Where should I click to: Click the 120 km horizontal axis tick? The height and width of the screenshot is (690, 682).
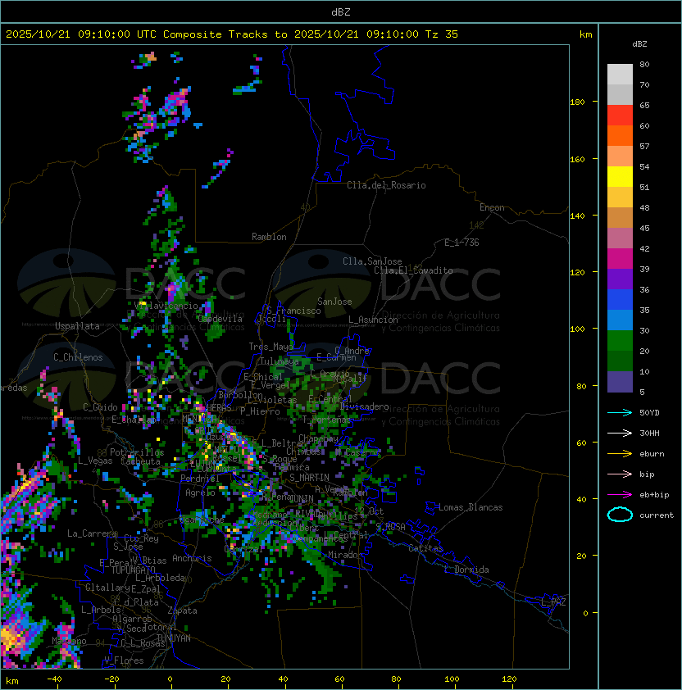click(x=509, y=679)
